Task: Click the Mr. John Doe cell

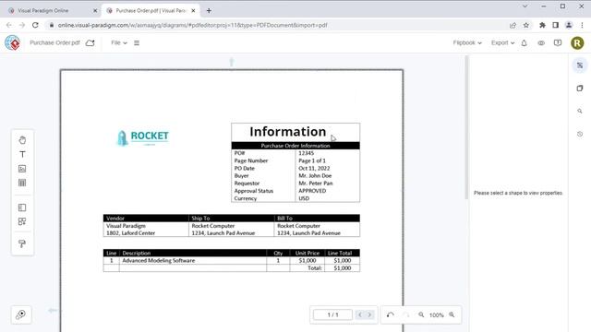Action: coord(315,176)
